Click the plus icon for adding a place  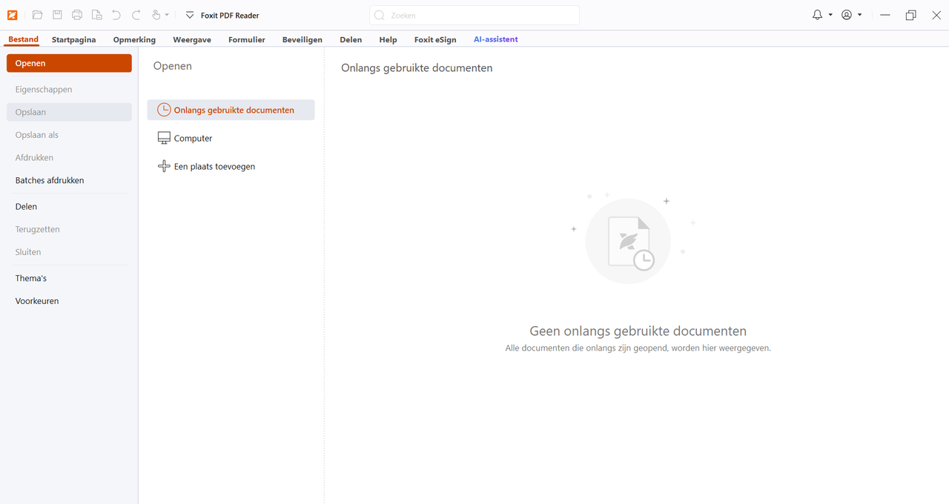pos(164,167)
